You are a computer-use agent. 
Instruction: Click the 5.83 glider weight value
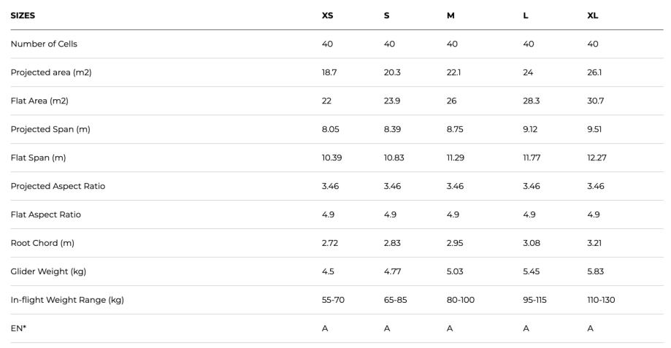click(595, 271)
